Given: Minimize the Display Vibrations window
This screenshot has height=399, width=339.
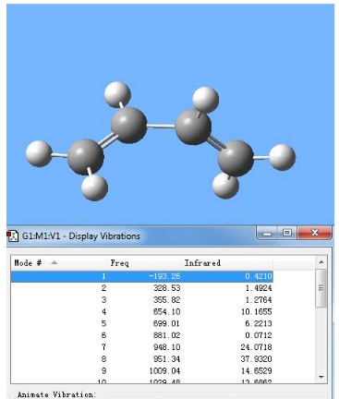Looking at the screenshot, I should coord(267,233).
